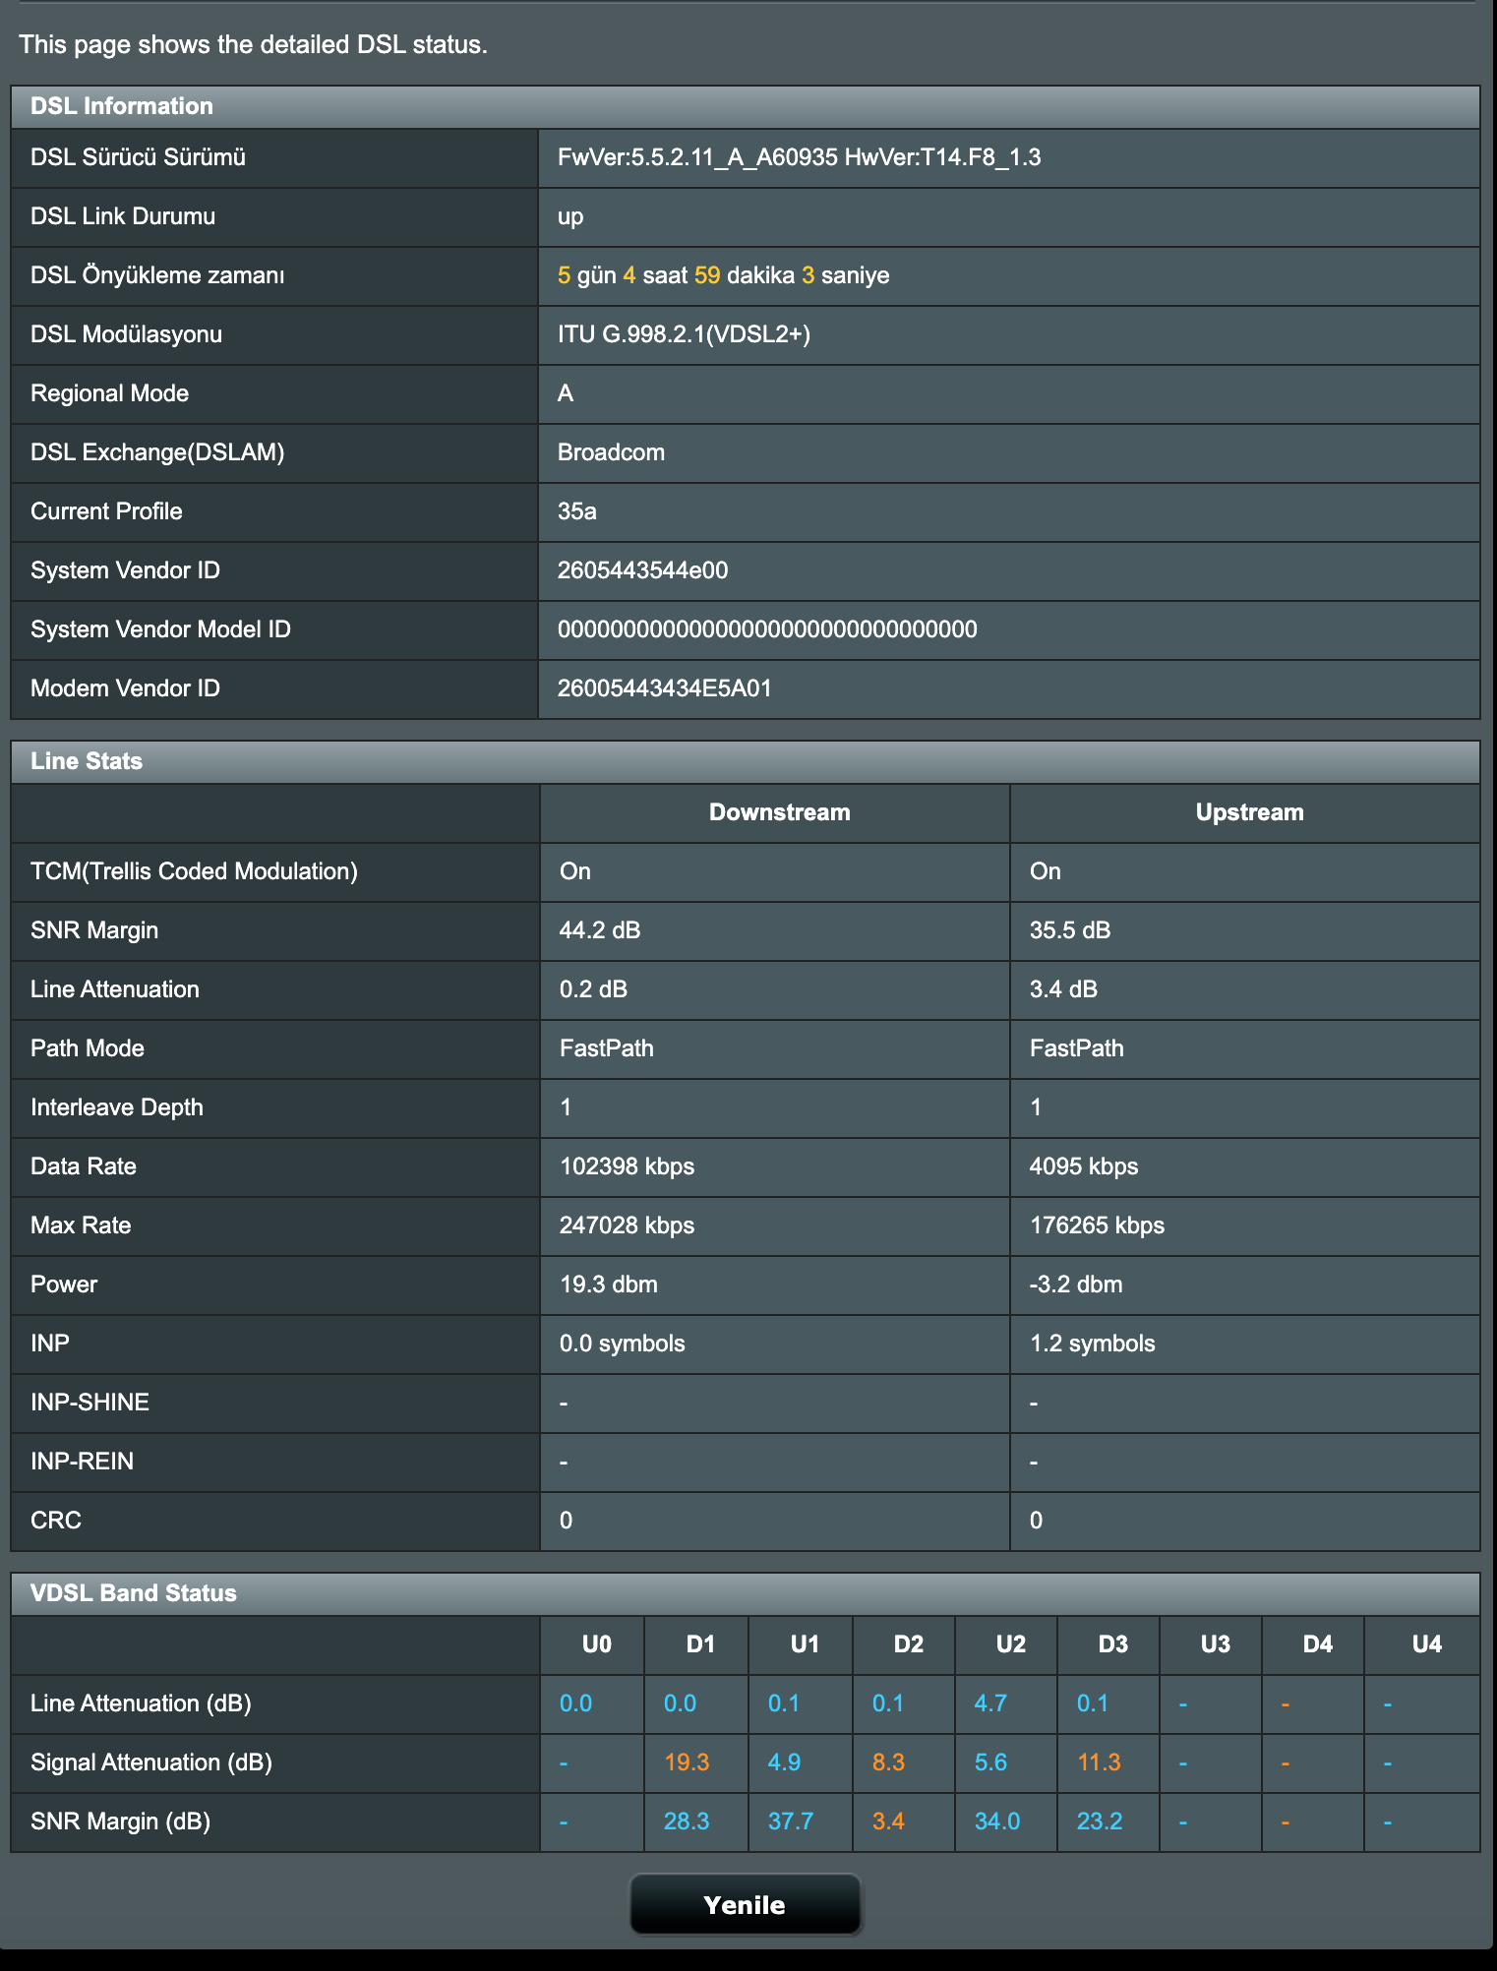The width and height of the screenshot is (1497, 1971).
Task: Select the Line Stats section header
Action: tap(745, 761)
